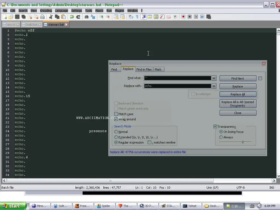The image size is (280, 210).
Task: Open the Encoding menu
Action: pos(46,11)
